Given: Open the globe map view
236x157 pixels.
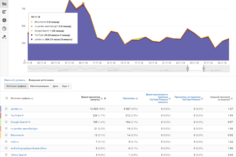Looking at the screenshot, I should [x=4, y=29].
